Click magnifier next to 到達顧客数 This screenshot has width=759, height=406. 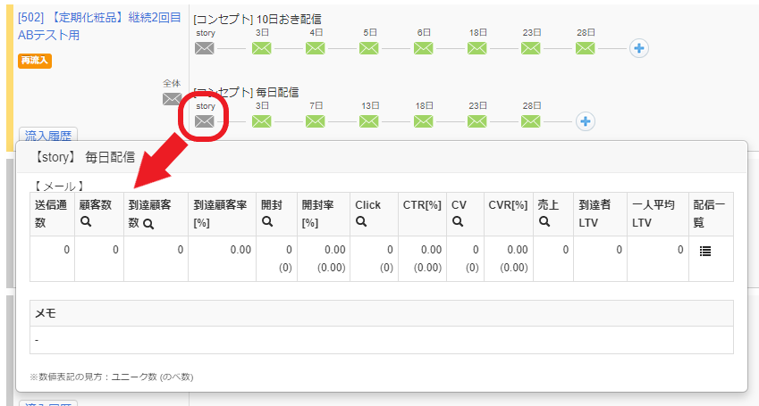point(149,225)
